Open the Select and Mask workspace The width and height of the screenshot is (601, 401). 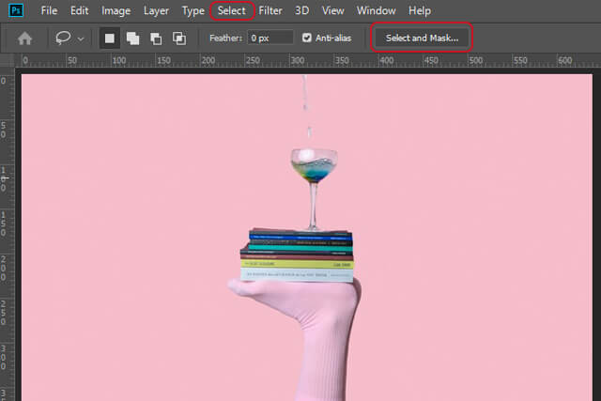(x=422, y=38)
